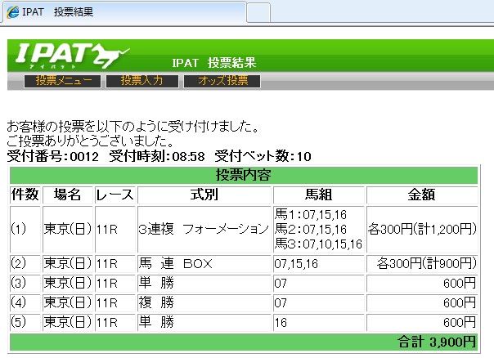Image resolution: width=494 pixels, height=358 pixels.
Task: Click the 複勝 bet type cell
Action: (204, 302)
